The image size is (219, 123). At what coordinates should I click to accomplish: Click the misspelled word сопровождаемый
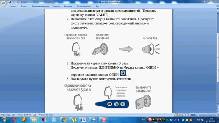121,23
